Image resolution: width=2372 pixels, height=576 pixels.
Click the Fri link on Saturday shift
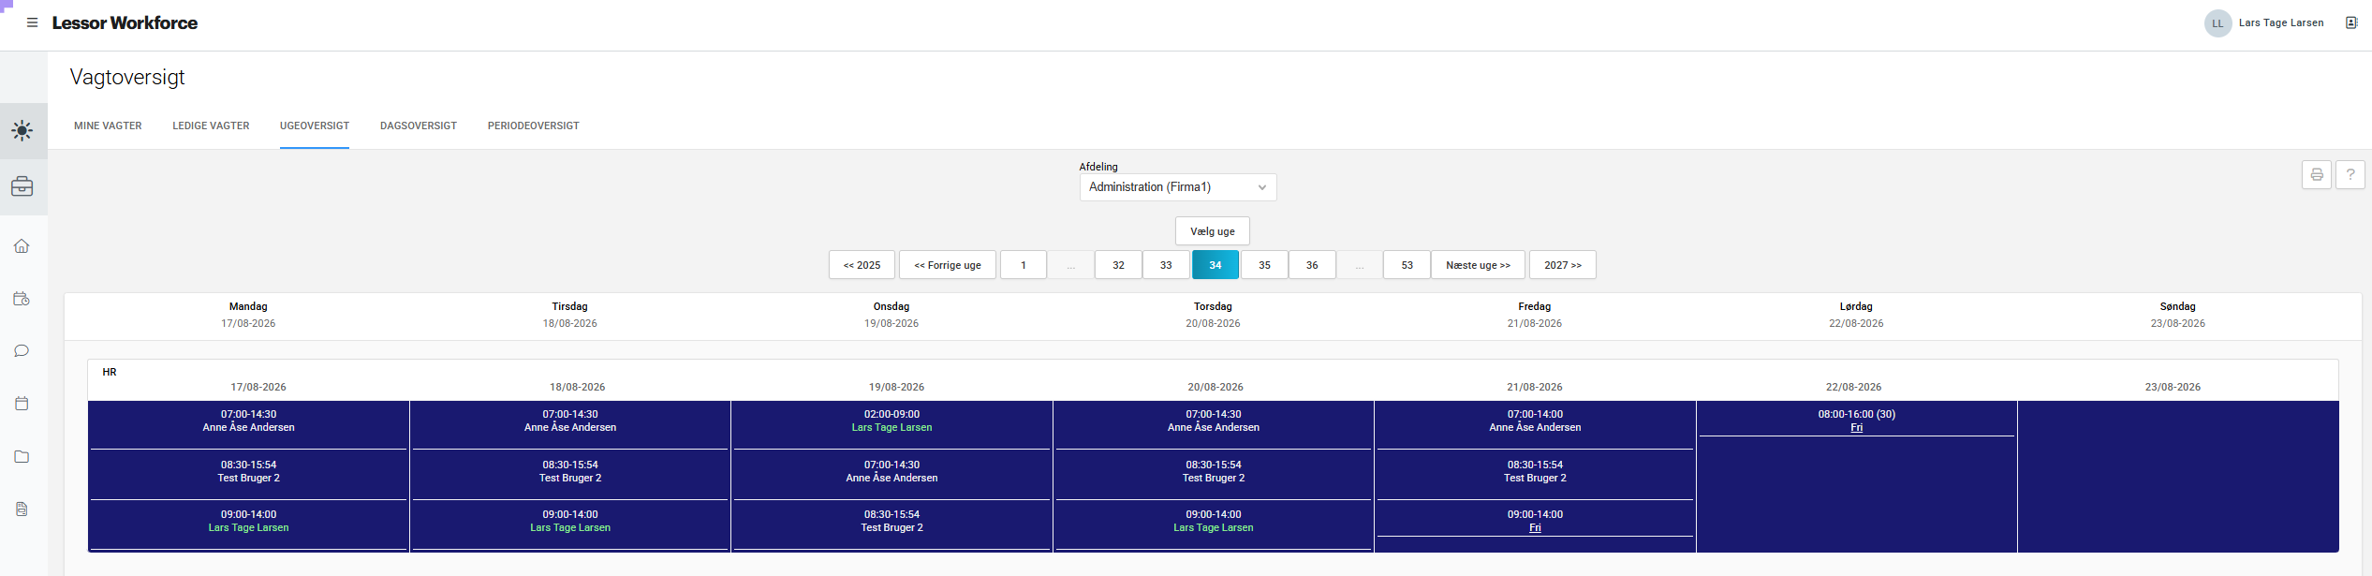coord(1857,428)
